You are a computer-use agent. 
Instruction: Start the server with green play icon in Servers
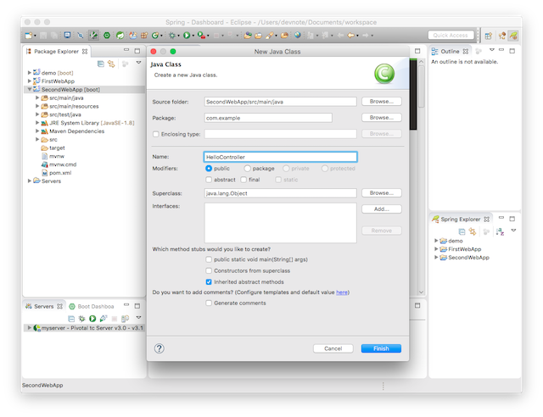pyautogui.click(x=92, y=319)
